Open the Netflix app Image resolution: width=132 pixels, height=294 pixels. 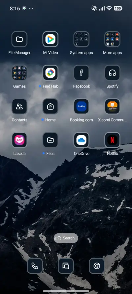(x=113, y=140)
